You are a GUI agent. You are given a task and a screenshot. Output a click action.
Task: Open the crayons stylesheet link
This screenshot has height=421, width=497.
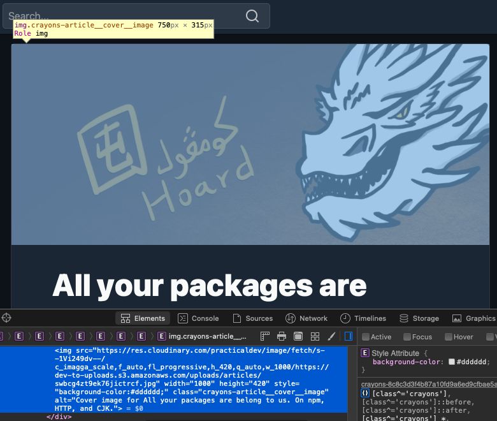click(x=429, y=384)
